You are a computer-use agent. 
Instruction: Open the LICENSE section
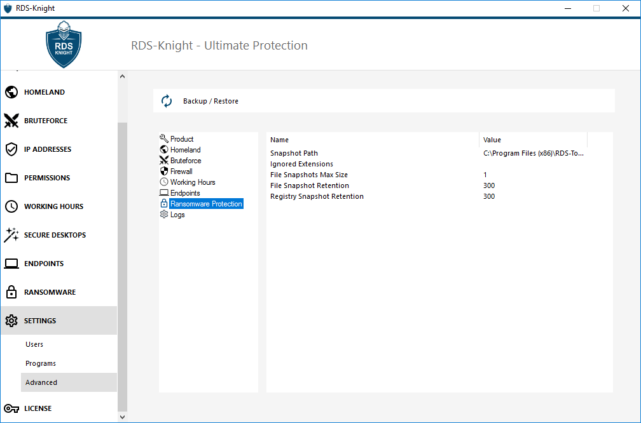[x=59, y=408]
